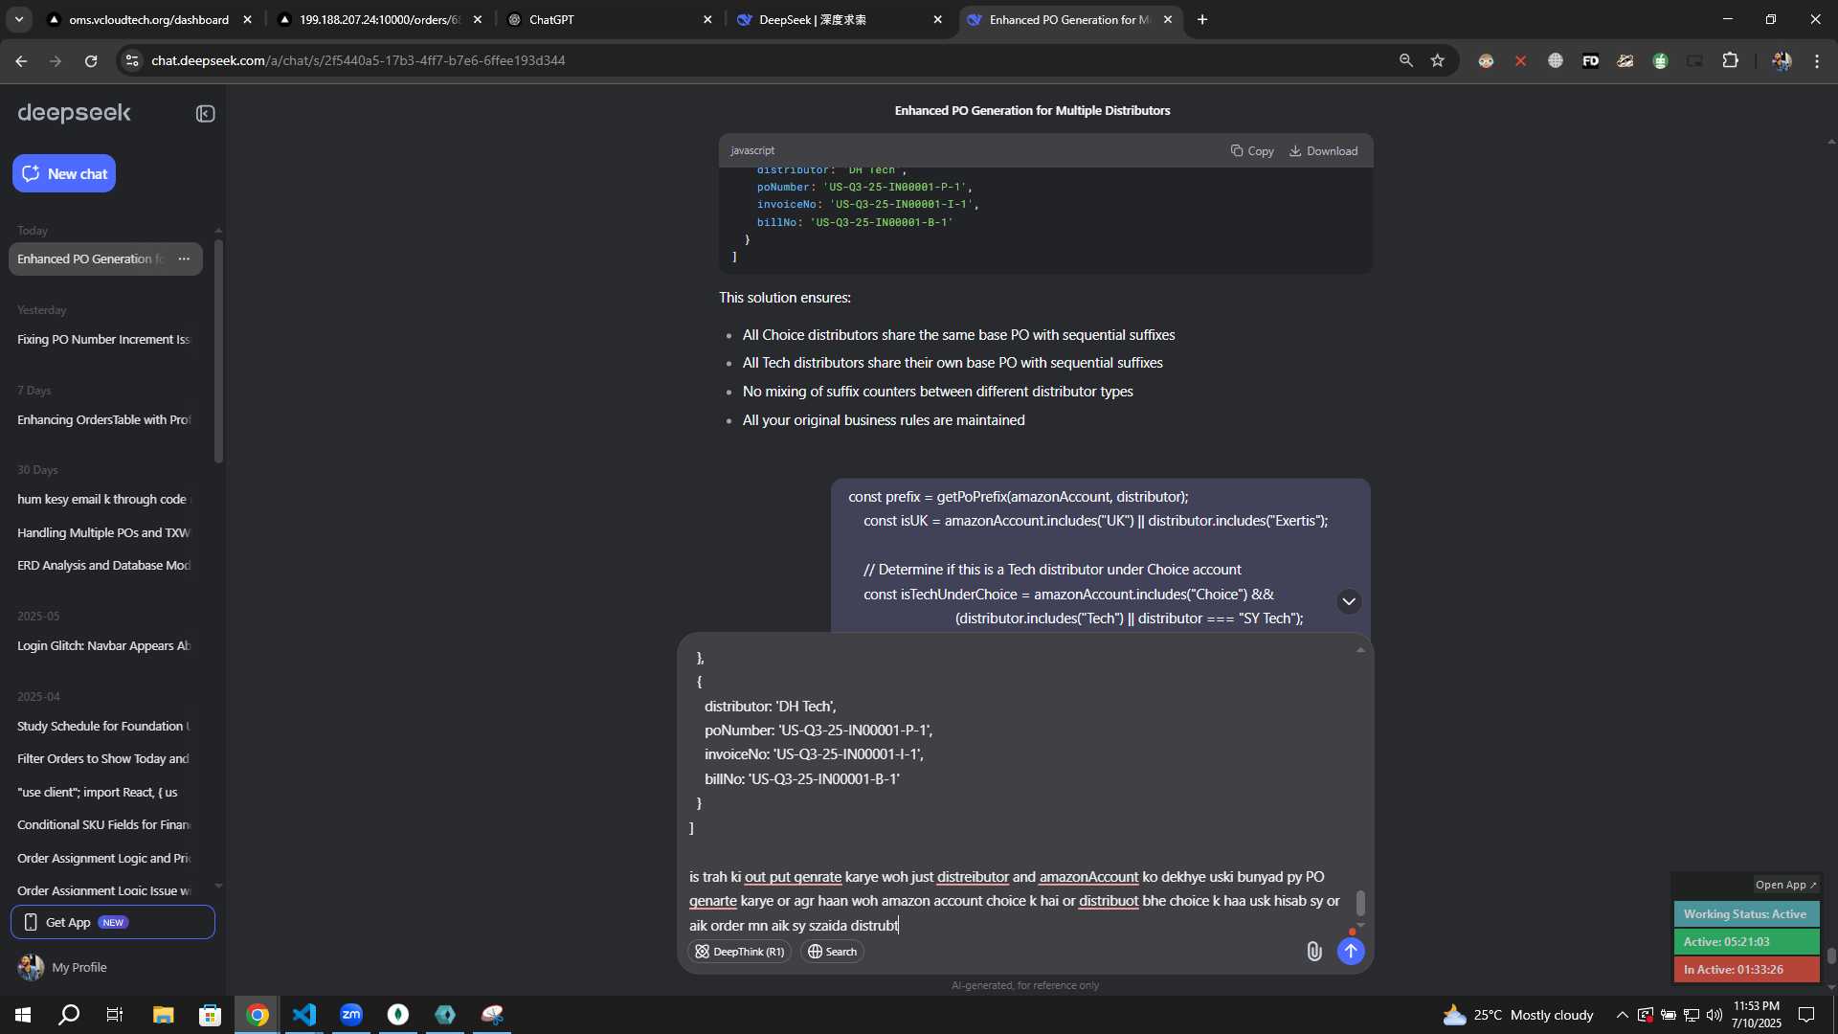Click Working Status: Active bar

tap(1746, 914)
